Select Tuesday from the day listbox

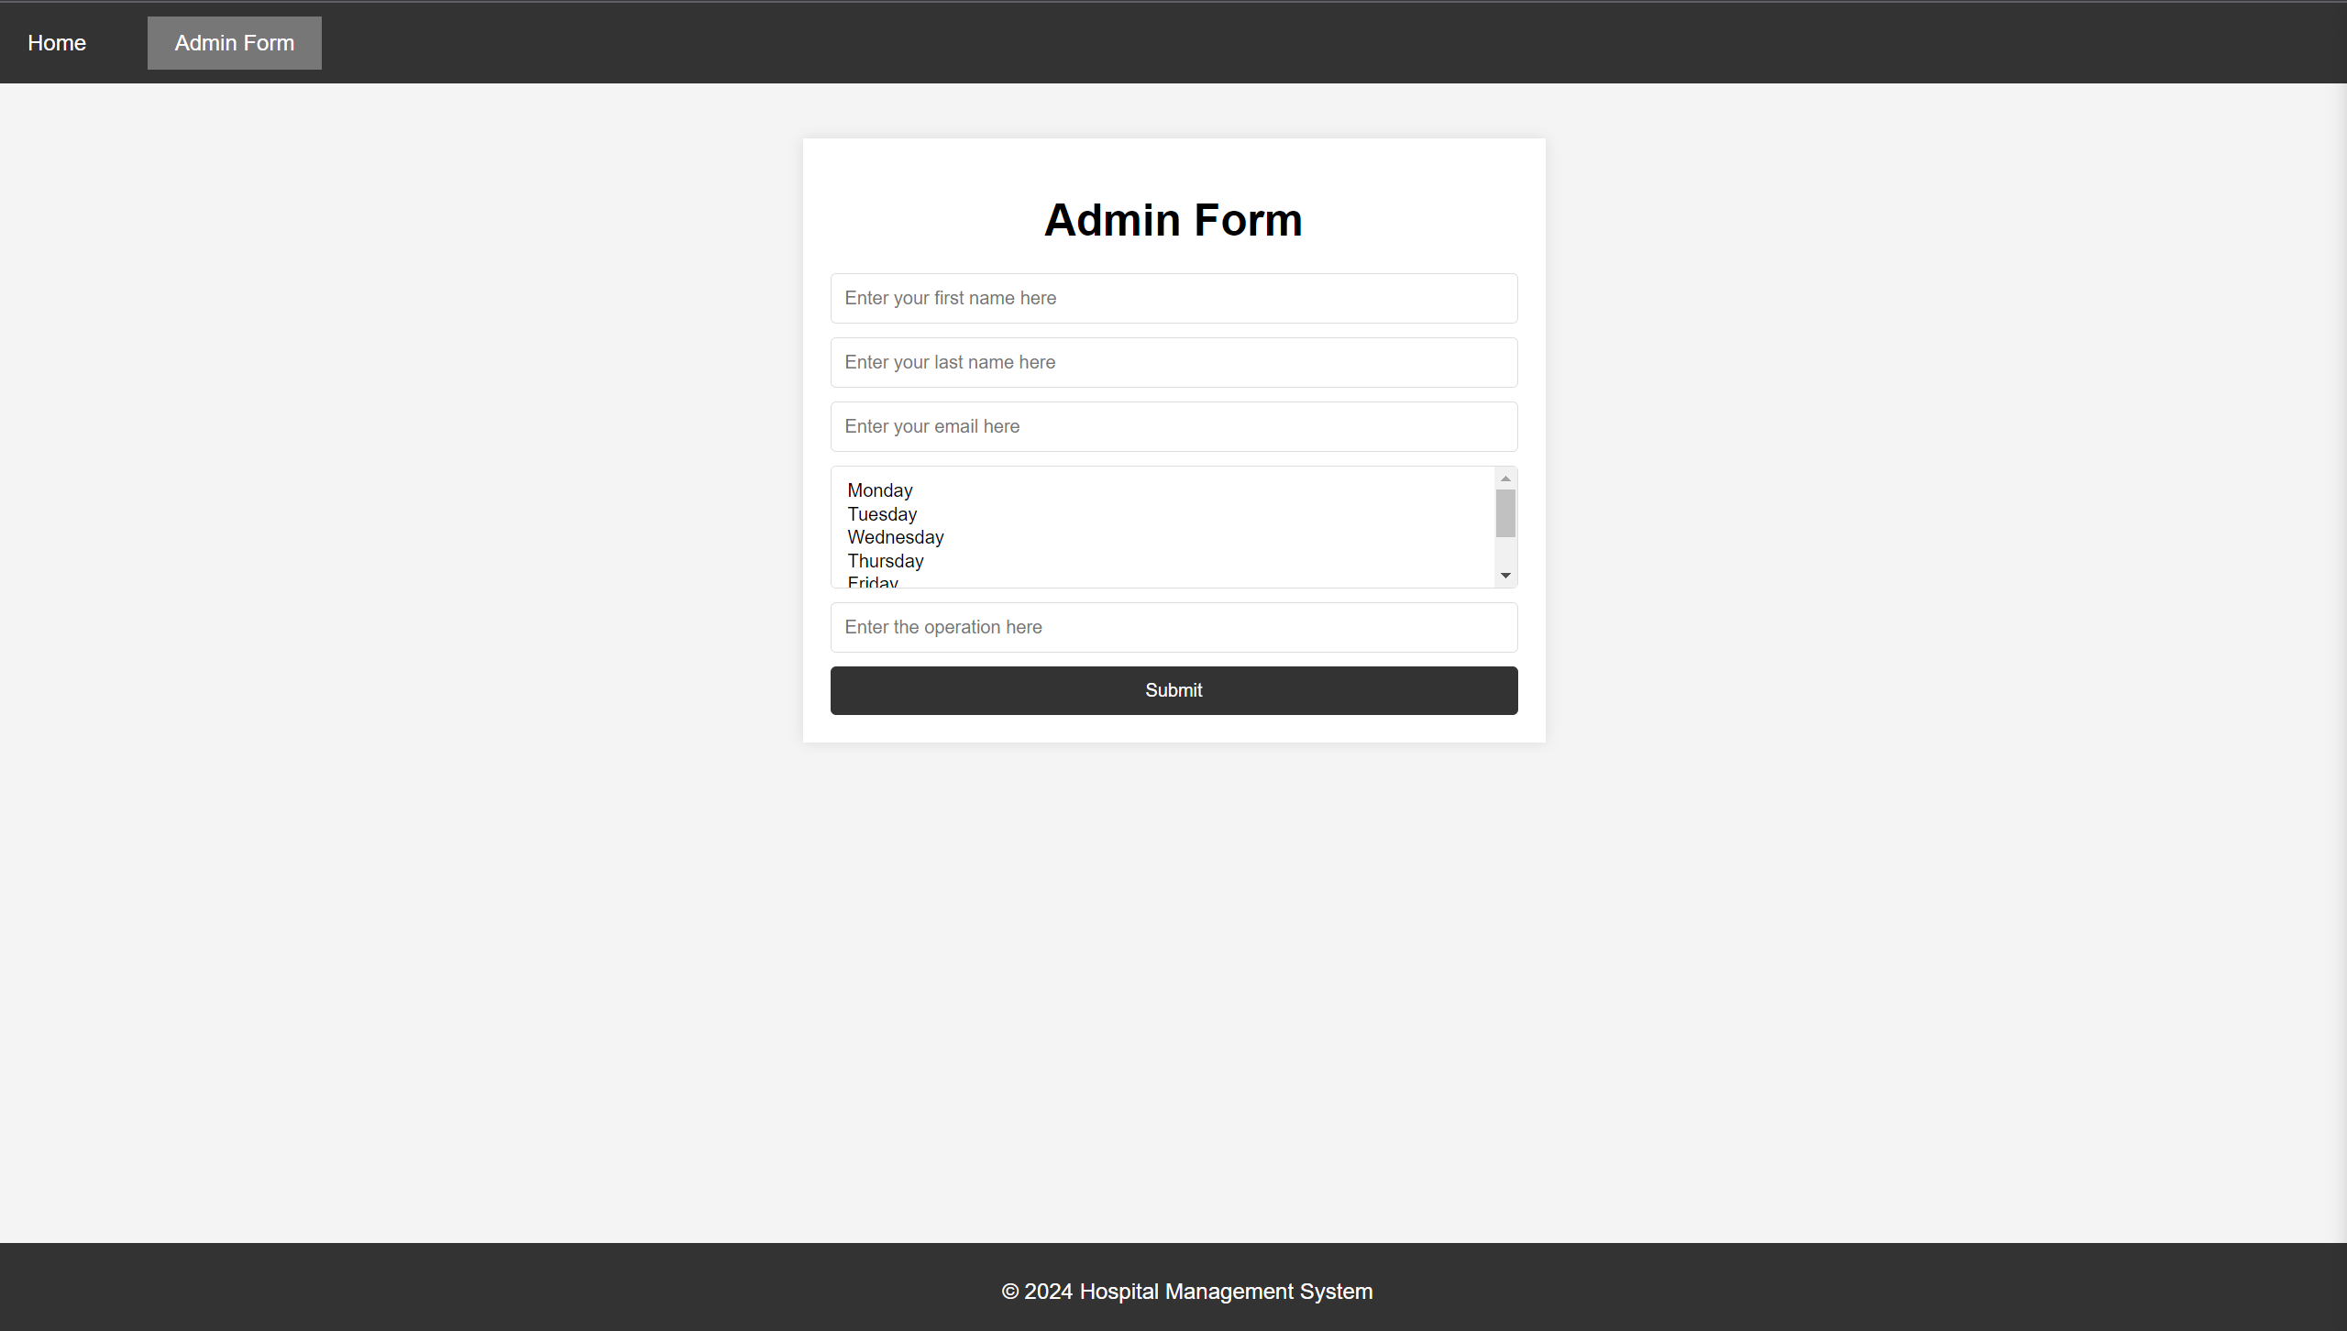pos(882,514)
